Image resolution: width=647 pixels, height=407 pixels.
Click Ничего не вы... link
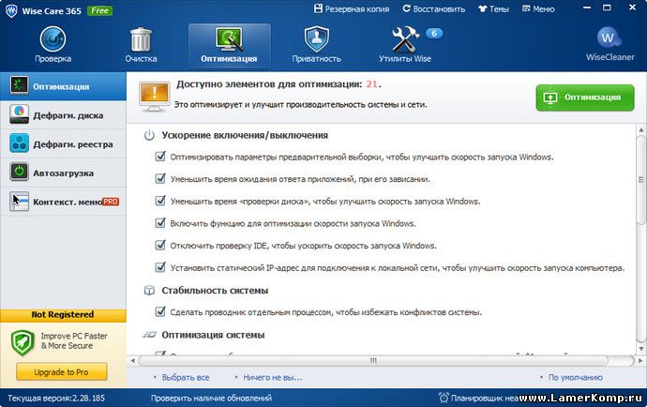(x=272, y=377)
